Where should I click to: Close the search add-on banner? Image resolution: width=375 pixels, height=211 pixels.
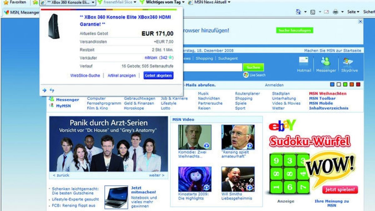(360, 22)
